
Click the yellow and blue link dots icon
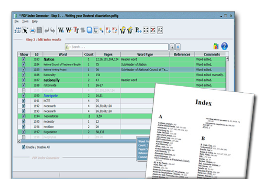pos(101,30)
